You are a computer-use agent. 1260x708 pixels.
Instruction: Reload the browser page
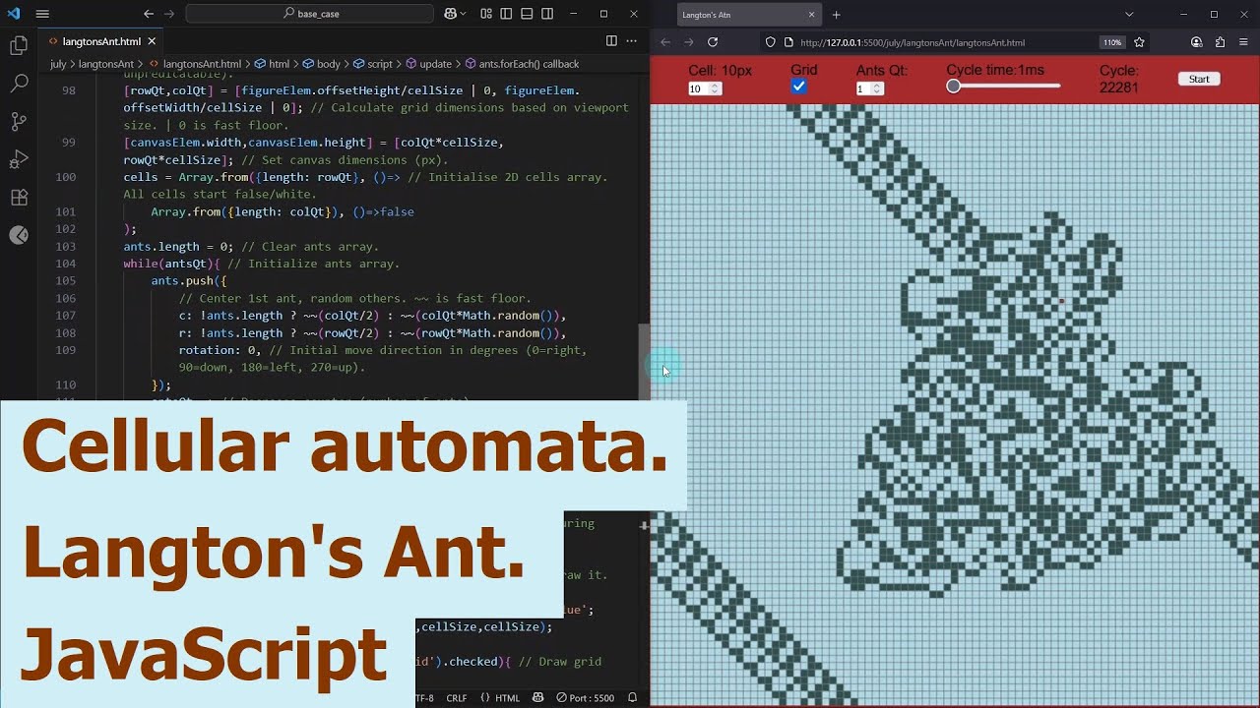[x=713, y=42]
